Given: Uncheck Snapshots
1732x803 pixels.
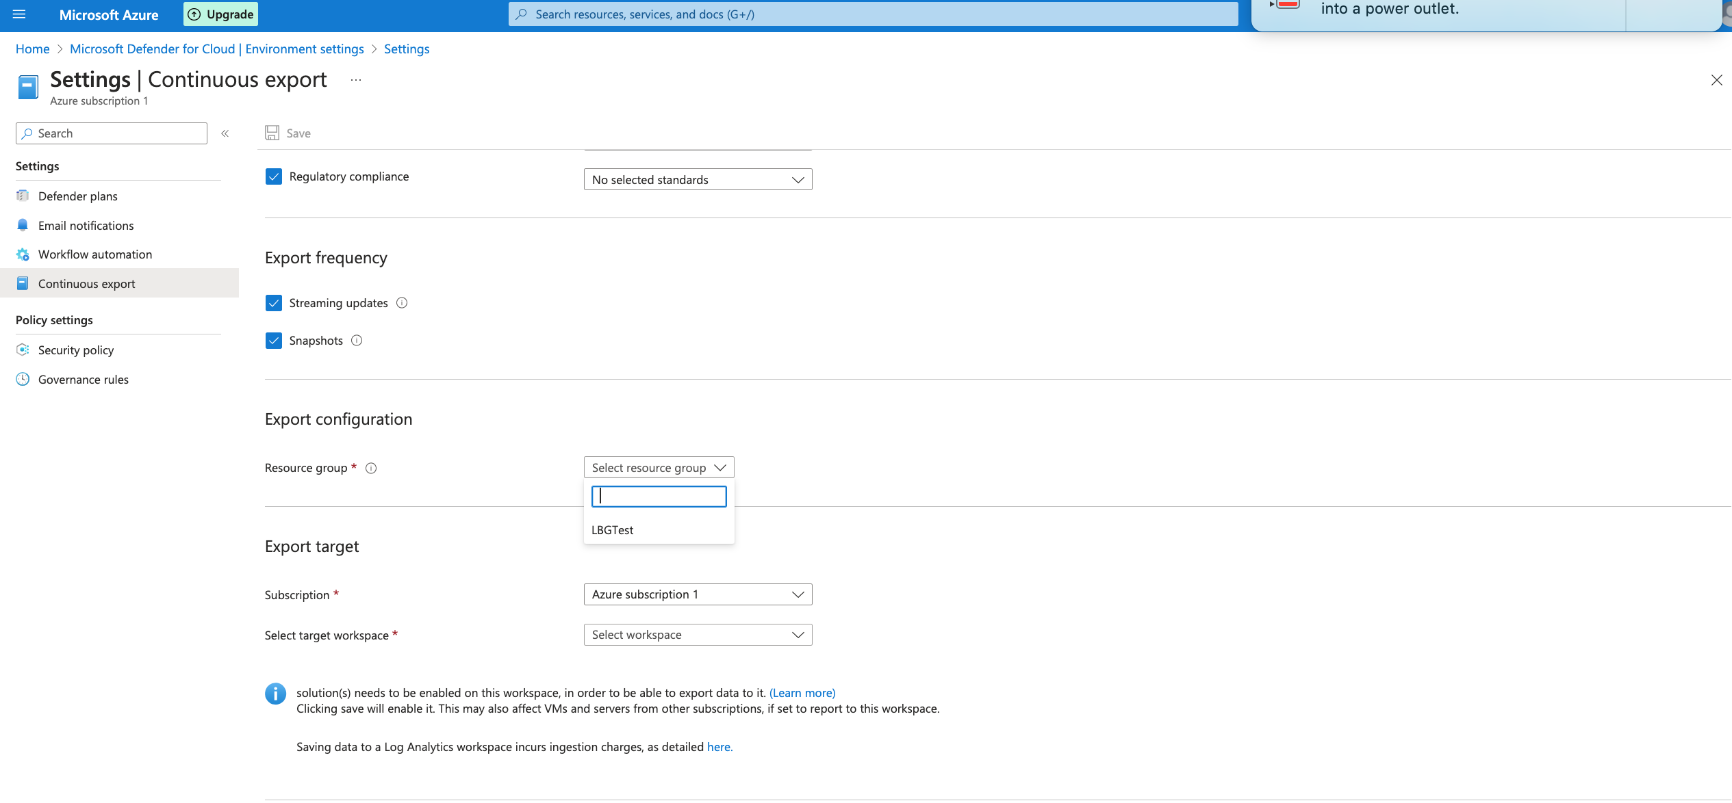Looking at the screenshot, I should pos(274,341).
